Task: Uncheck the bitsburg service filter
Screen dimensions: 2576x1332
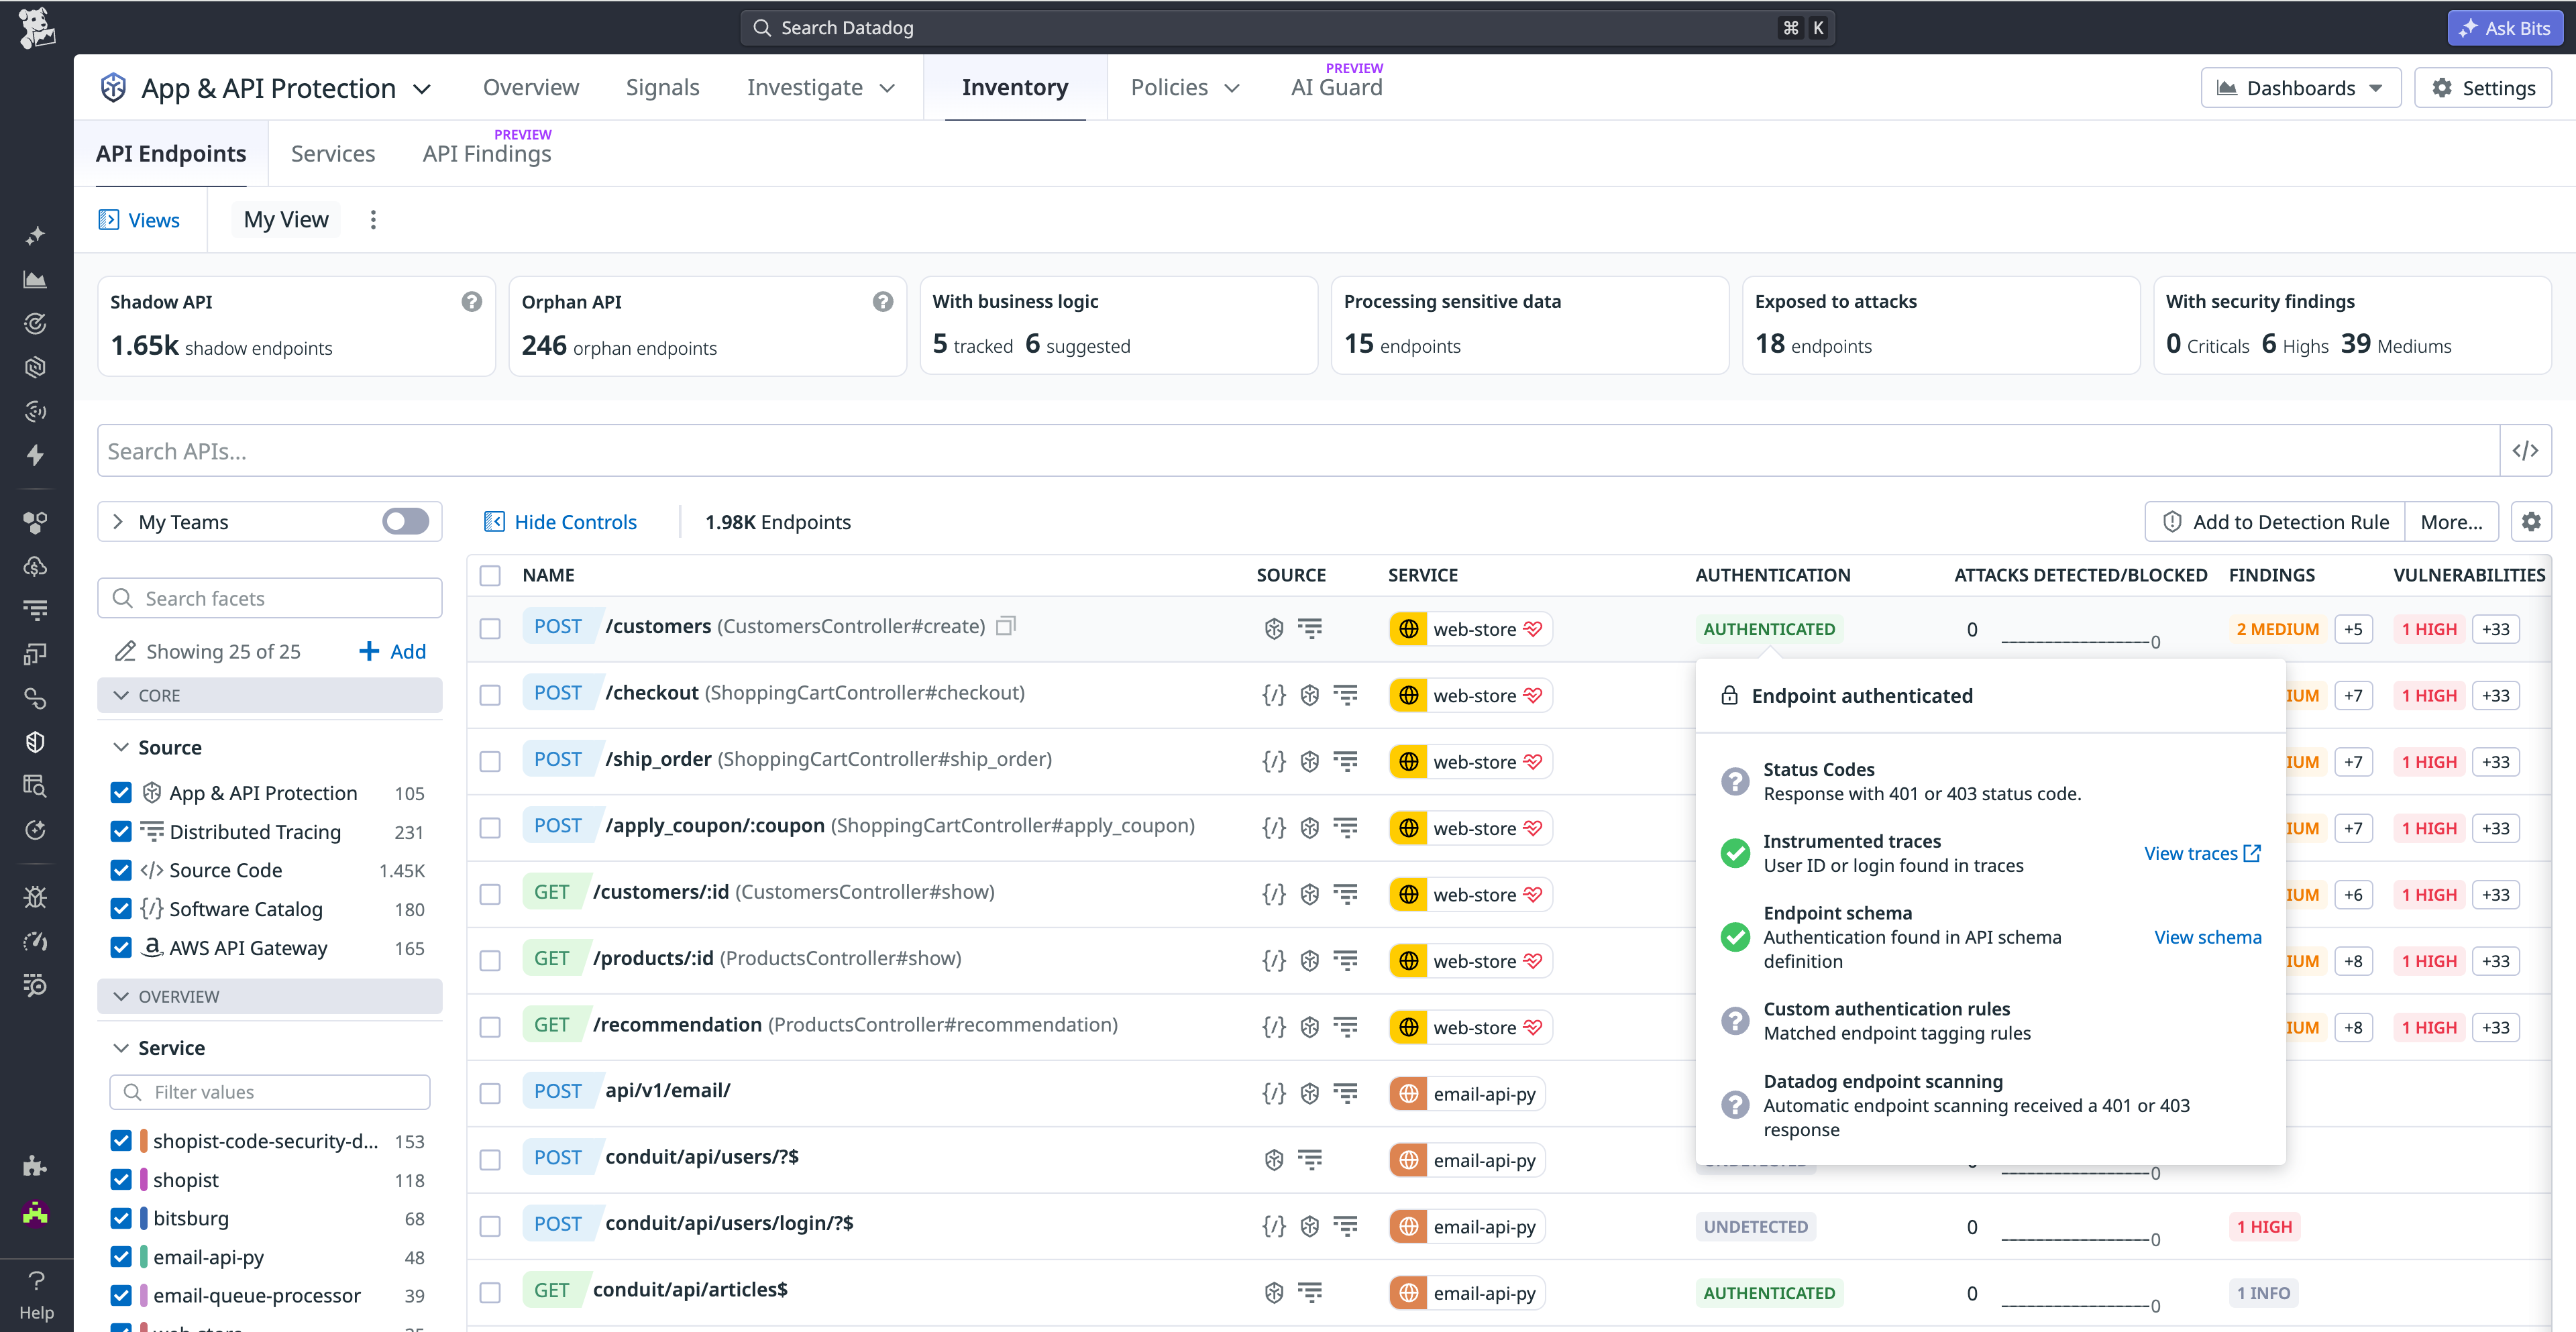Action: tap(121, 1218)
